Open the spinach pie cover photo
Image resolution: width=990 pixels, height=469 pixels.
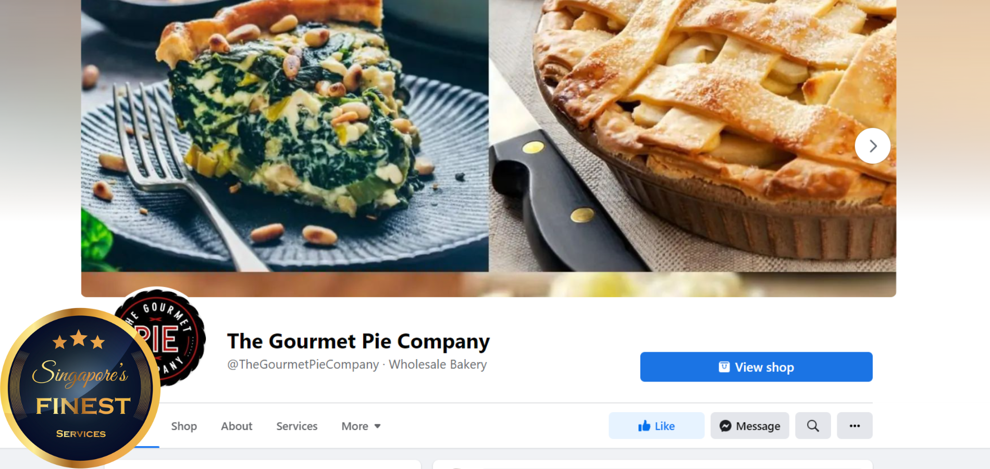tap(285, 135)
